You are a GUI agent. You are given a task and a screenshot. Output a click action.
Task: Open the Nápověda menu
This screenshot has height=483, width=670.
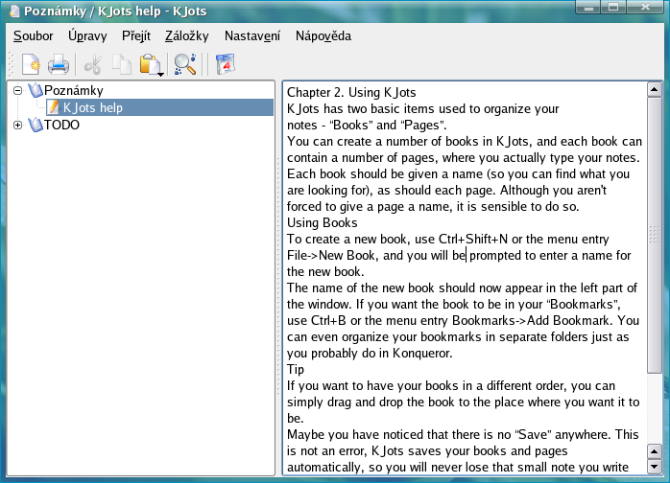pyautogui.click(x=323, y=35)
